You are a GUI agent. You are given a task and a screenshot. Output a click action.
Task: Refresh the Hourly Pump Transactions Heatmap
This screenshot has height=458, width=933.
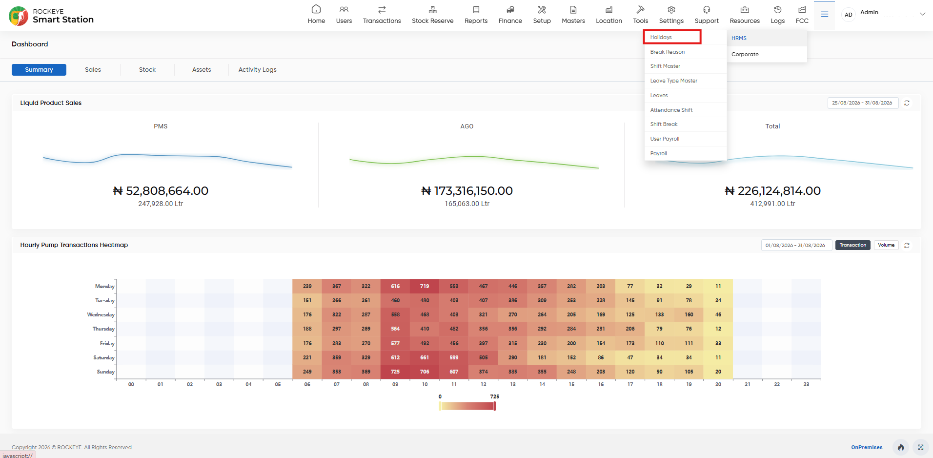[907, 246]
